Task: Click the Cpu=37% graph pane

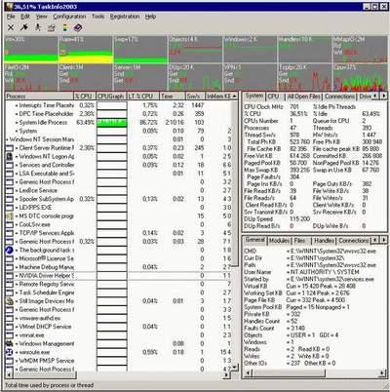Action: point(360,77)
